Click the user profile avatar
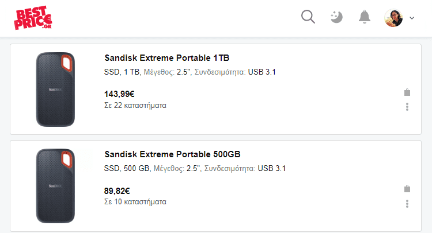This screenshot has width=432, height=233. tap(393, 18)
